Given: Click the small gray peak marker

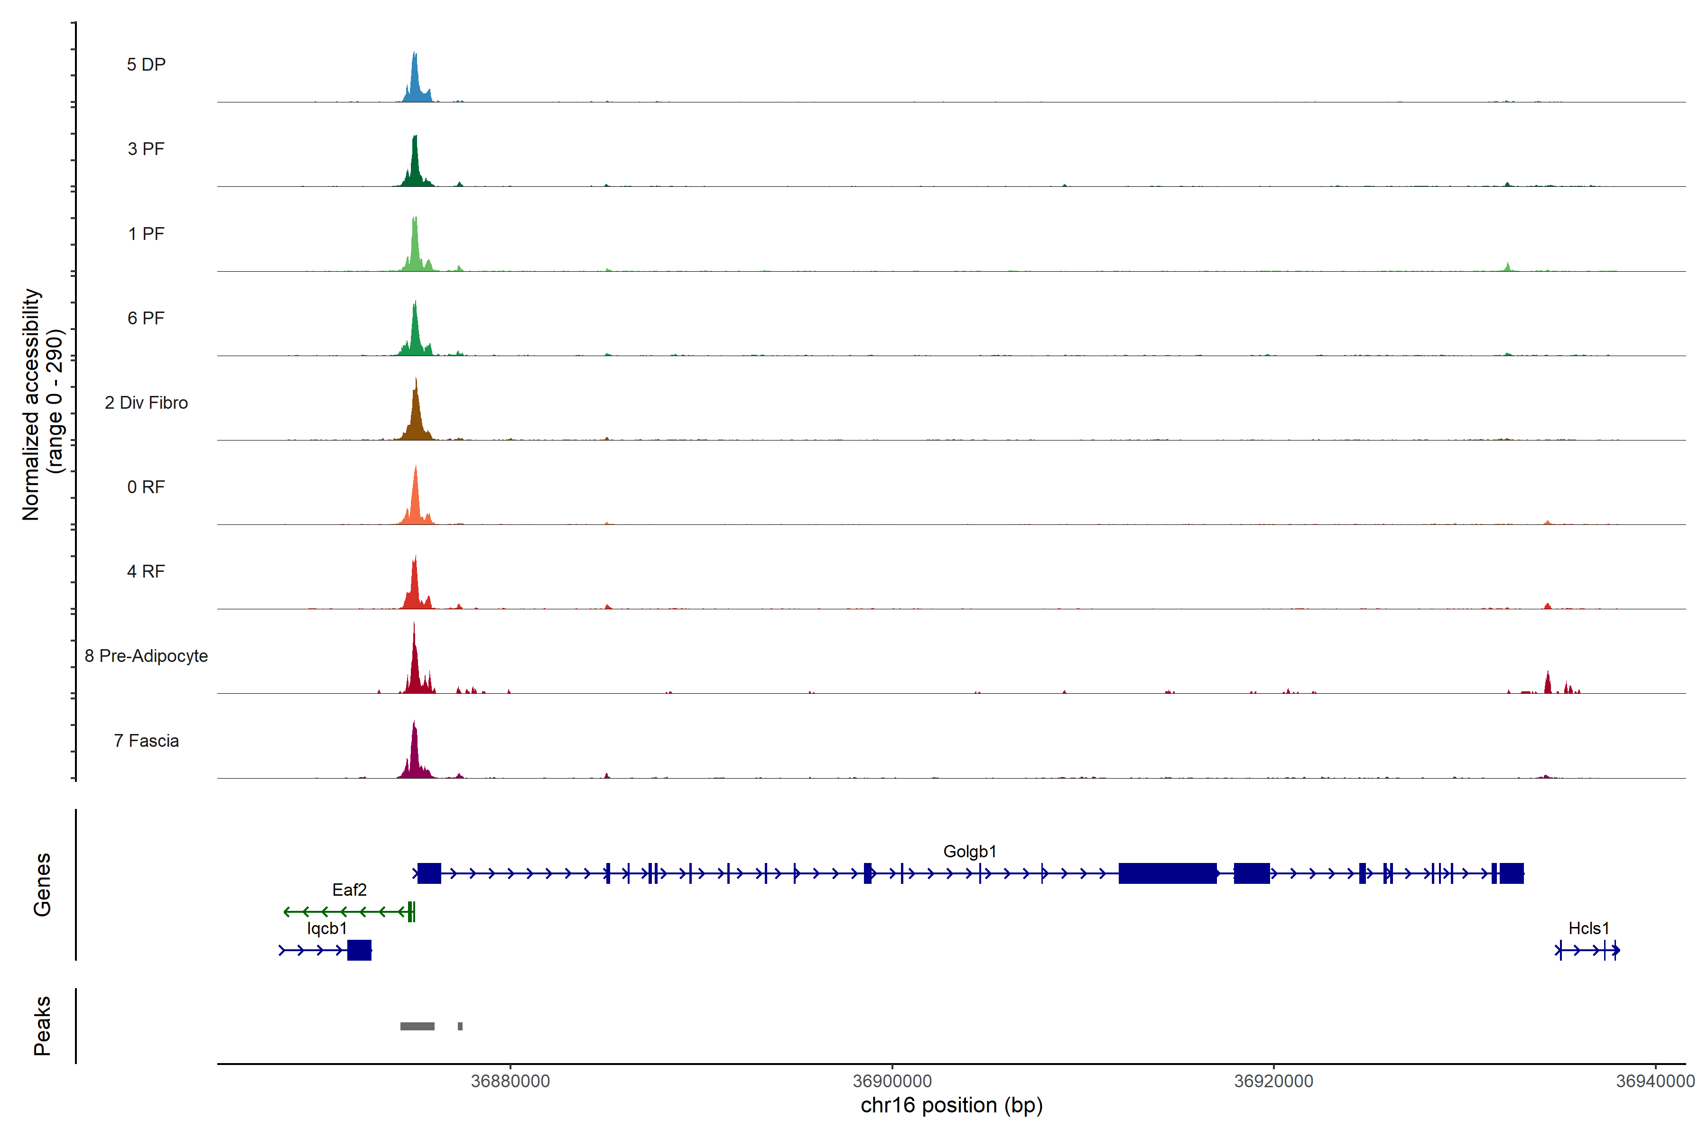Looking at the screenshot, I should 460,1026.
